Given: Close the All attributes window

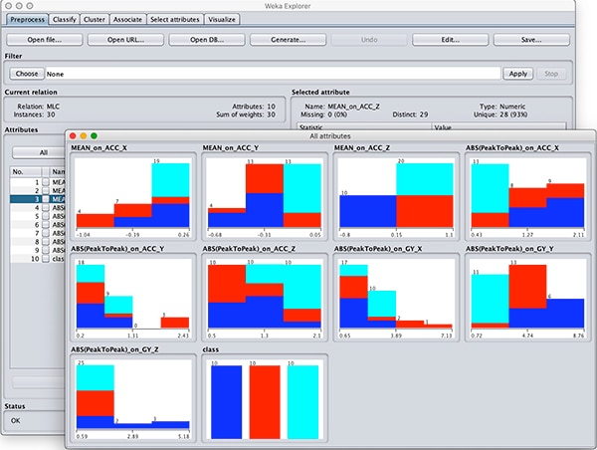Looking at the screenshot, I should [75, 134].
